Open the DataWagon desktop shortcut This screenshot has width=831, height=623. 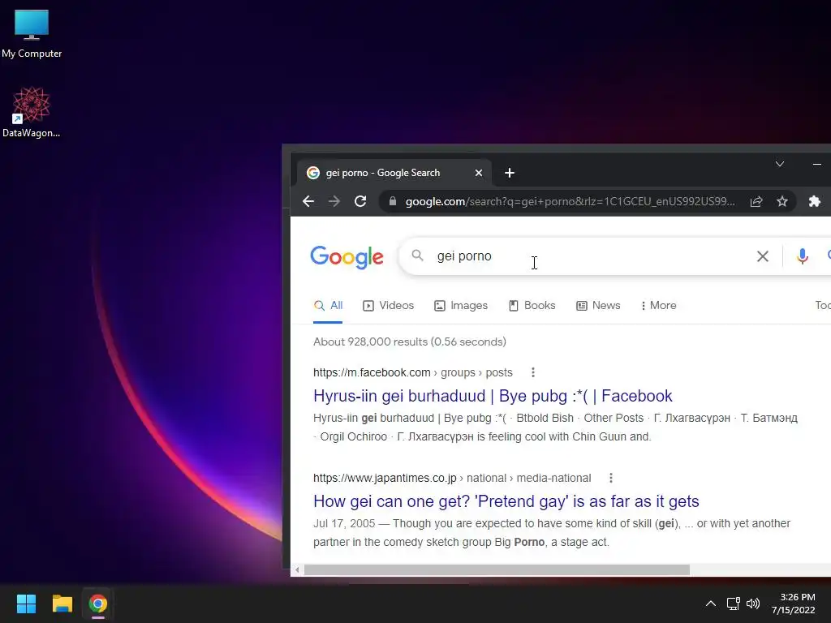32,112
